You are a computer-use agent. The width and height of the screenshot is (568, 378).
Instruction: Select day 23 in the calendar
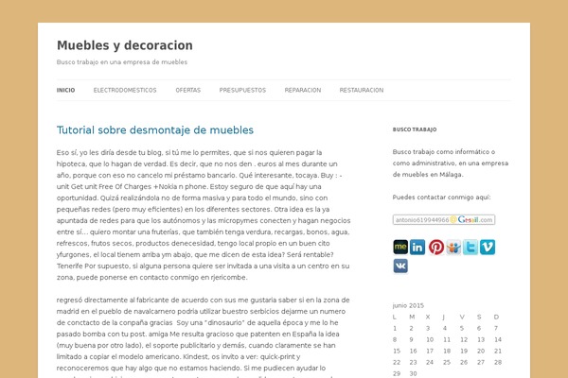413,362
